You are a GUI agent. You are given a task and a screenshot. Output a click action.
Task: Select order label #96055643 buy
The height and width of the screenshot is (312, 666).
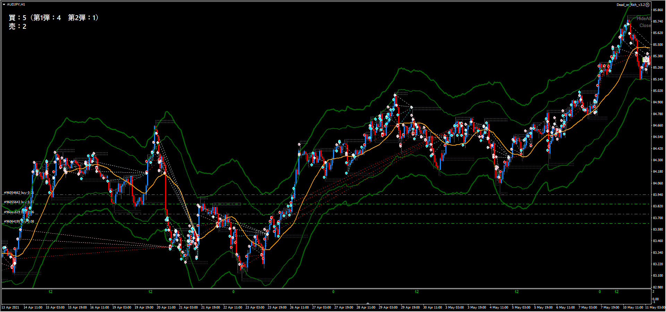point(19,202)
